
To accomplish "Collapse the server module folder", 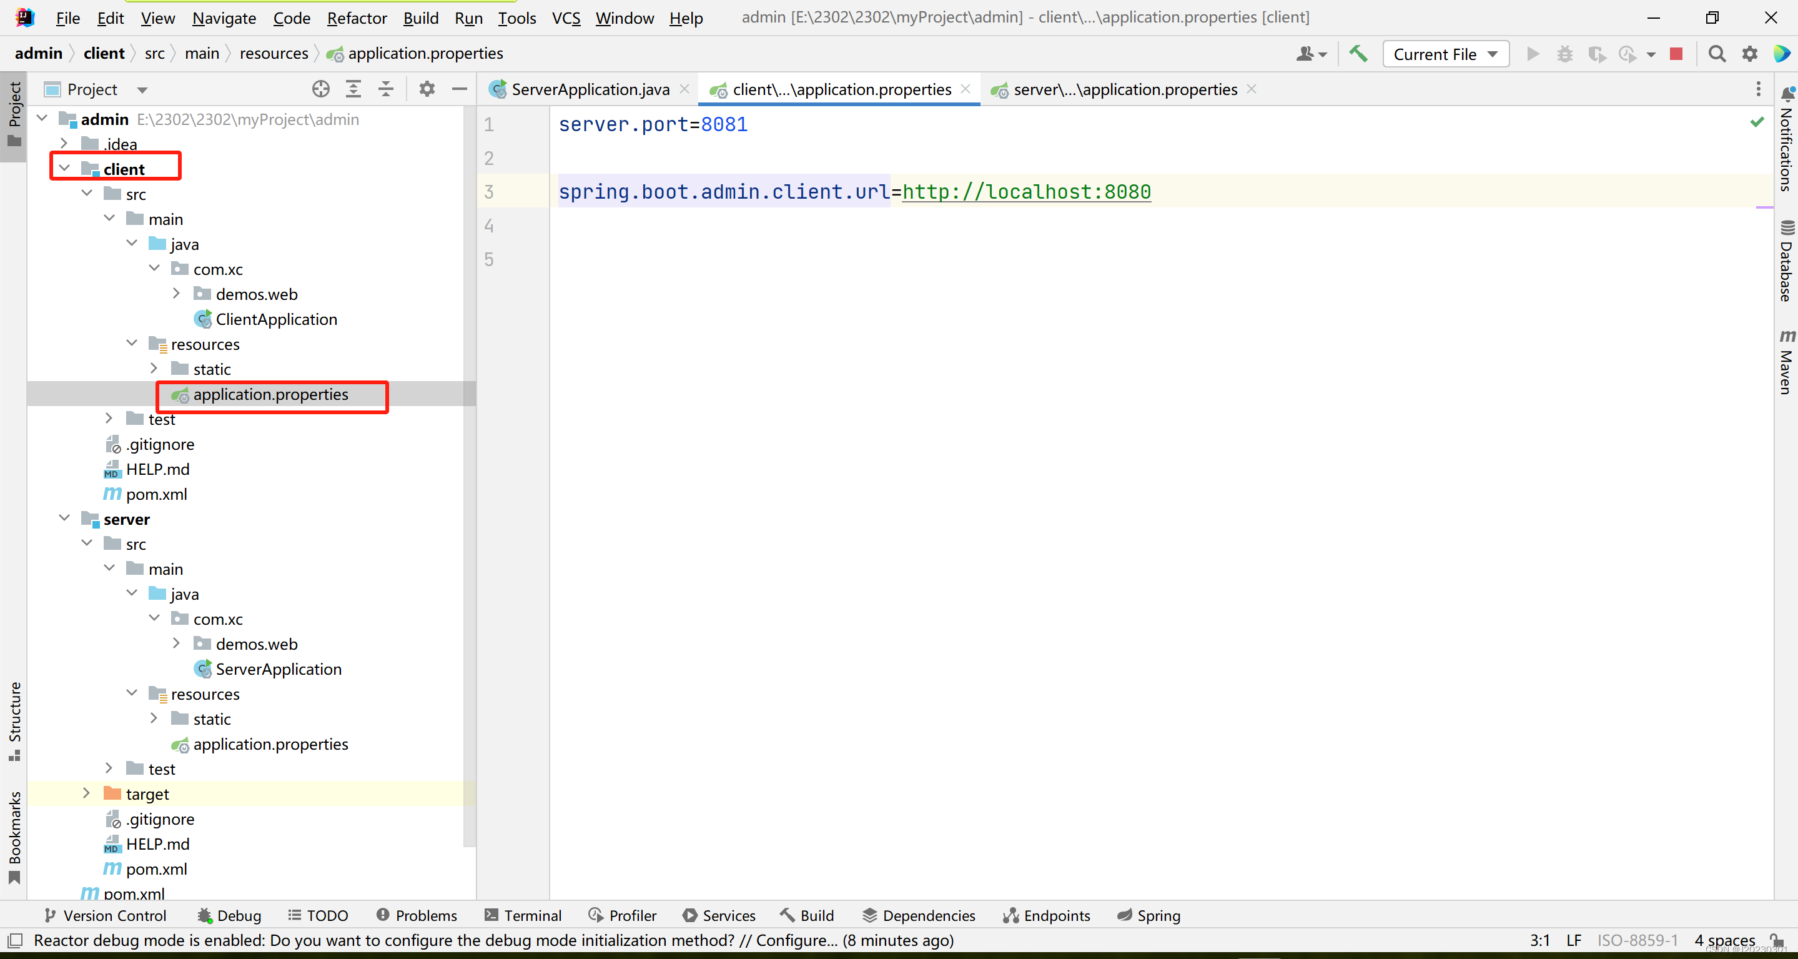I will (x=64, y=519).
